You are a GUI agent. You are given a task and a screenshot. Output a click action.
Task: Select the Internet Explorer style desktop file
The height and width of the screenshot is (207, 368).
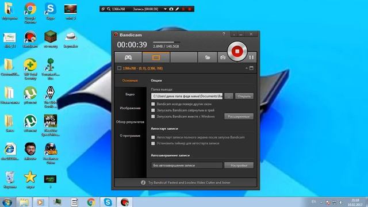(10, 151)
